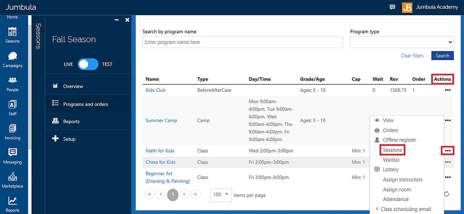Open Programs and orders menu item
This screenshot has width=464, height=214.
coord(88,104)
